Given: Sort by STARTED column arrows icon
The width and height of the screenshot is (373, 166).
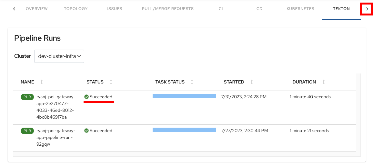Looking at the screenshot, I should [252, 82].
